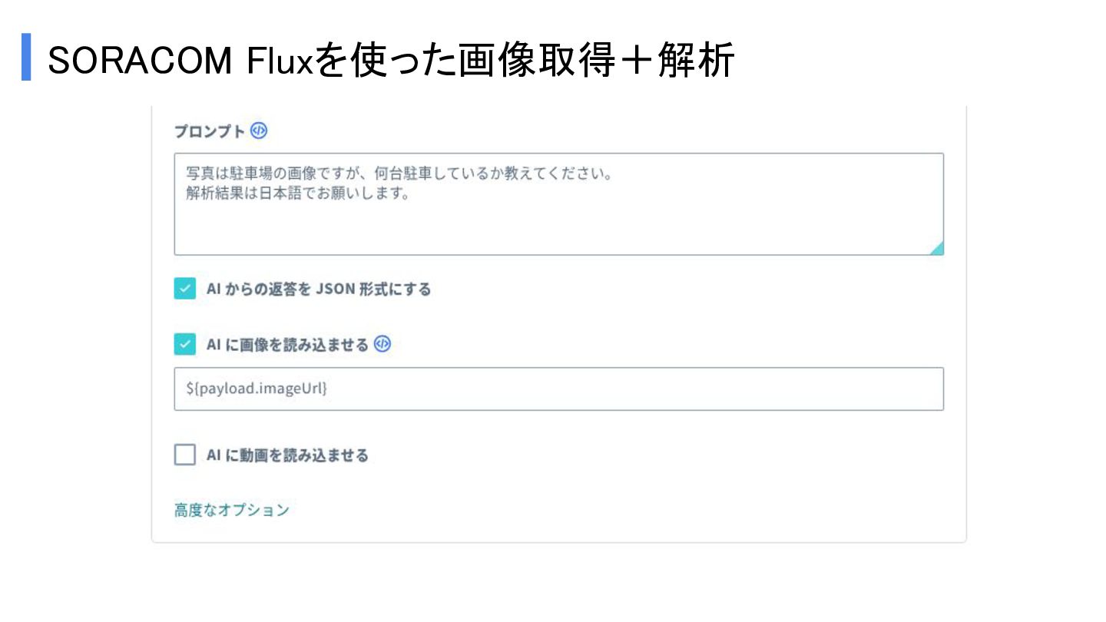Click the teal resize handle of prompt box
Image resolution: width=1106 pixels, height=622 pixels.
point(936,248)
